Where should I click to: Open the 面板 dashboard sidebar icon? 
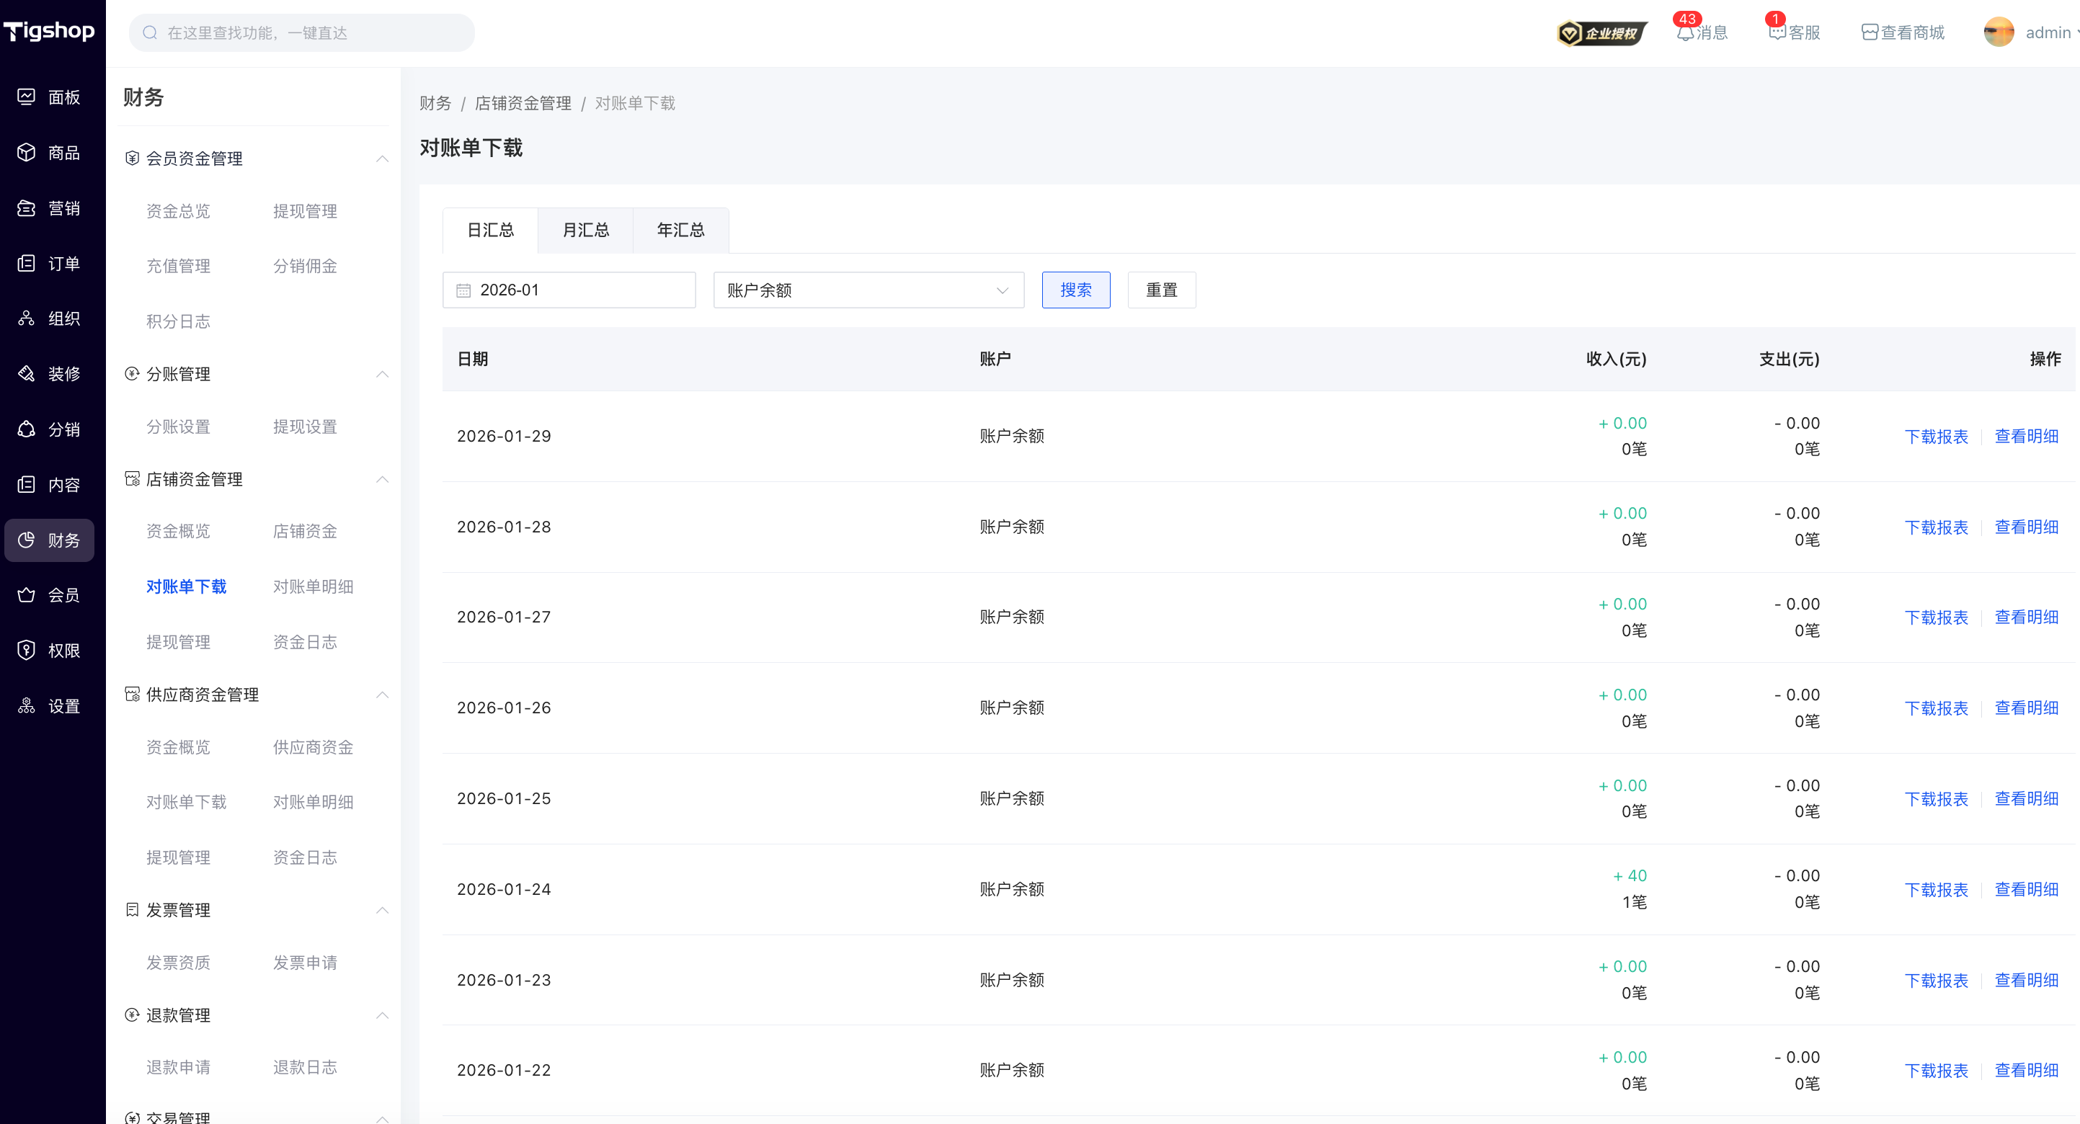[x=27, y=97]
